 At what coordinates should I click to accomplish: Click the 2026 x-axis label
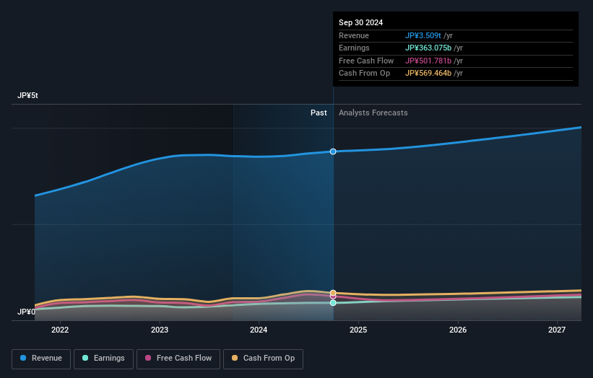point(458,330)
